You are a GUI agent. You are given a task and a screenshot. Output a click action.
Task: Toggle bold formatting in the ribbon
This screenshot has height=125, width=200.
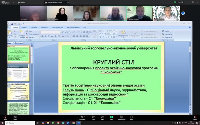coord(42,36)
